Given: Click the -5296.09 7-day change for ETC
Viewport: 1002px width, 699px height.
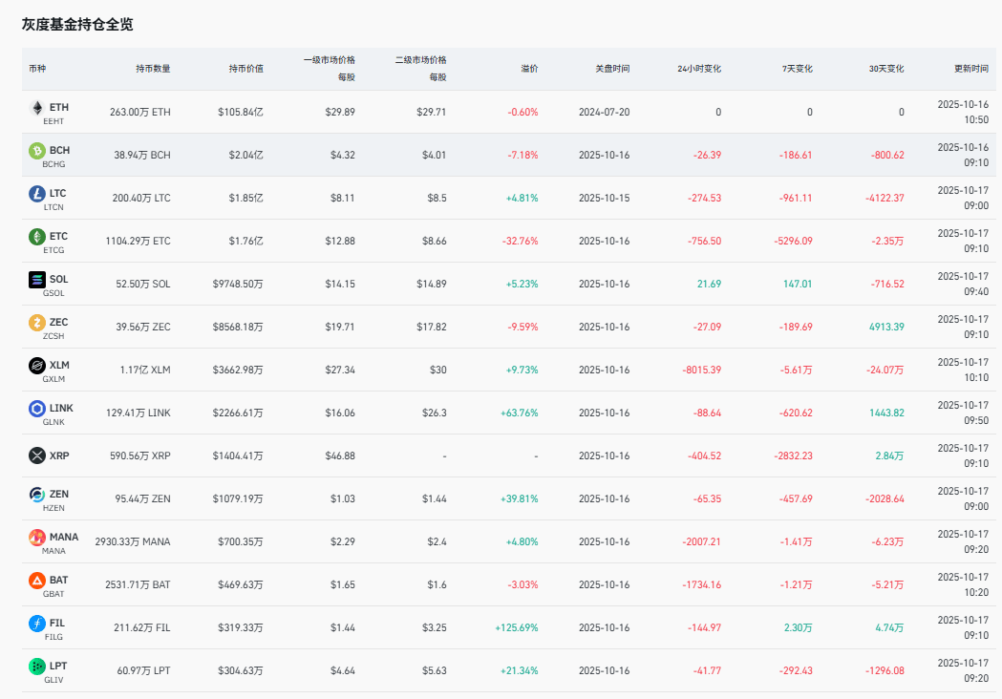Looking at the screenshot, I should (x=793, y=241).
